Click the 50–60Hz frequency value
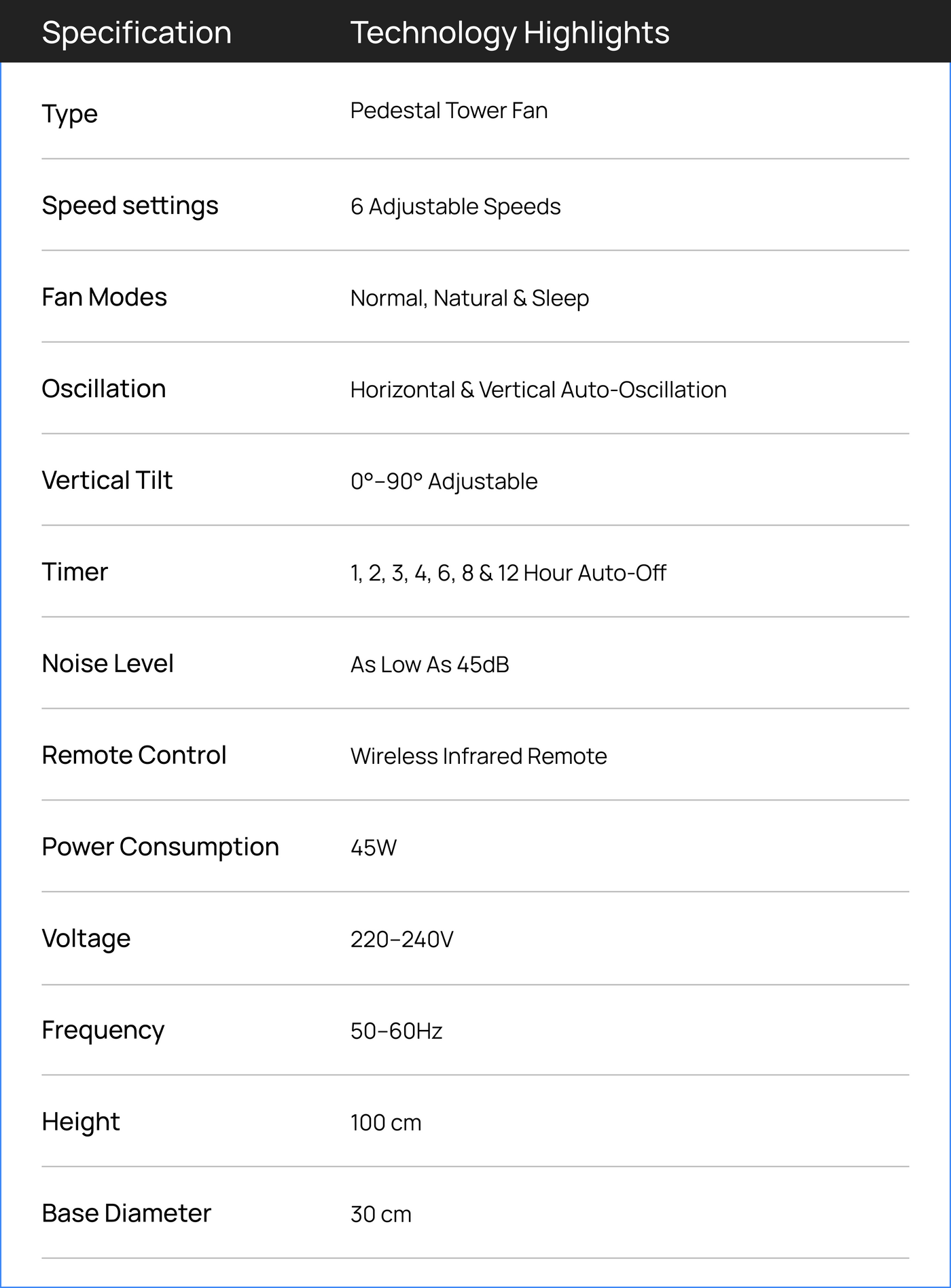This screenshot has height=1288, width=951. (396, 1031)
